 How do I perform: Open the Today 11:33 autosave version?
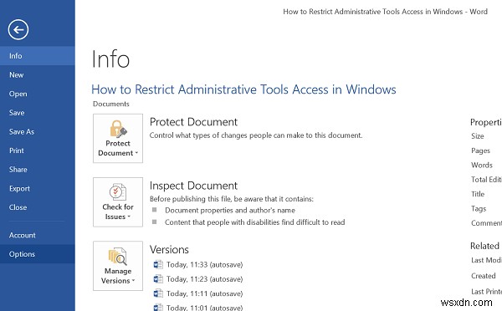pyautogui.click(x=198, y=265)
